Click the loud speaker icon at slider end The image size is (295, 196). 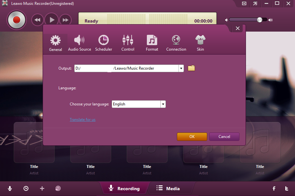coord(270,20)
